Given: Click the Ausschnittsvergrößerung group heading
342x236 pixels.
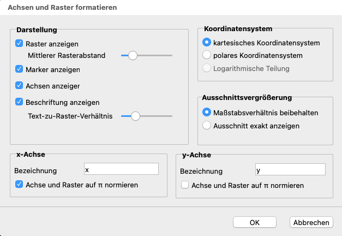Looking at the screenshot, I should [247, 98].
